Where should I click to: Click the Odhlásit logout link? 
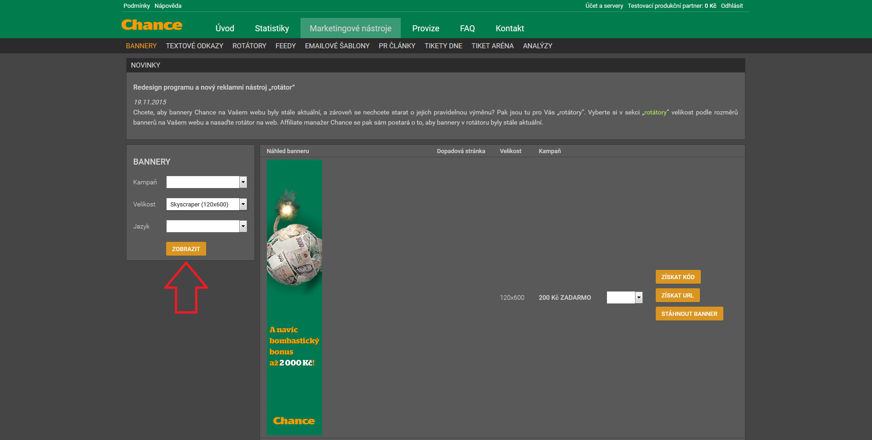[x=732, y=6]
